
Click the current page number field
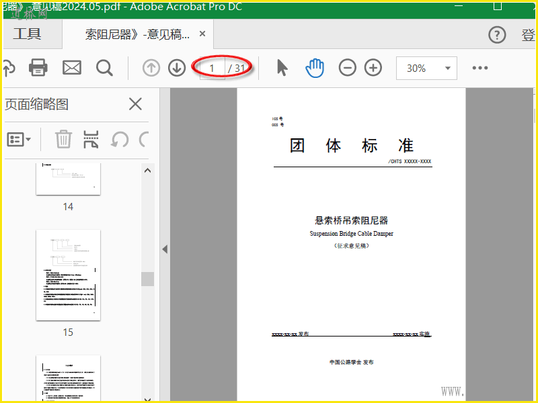(213, 69)
